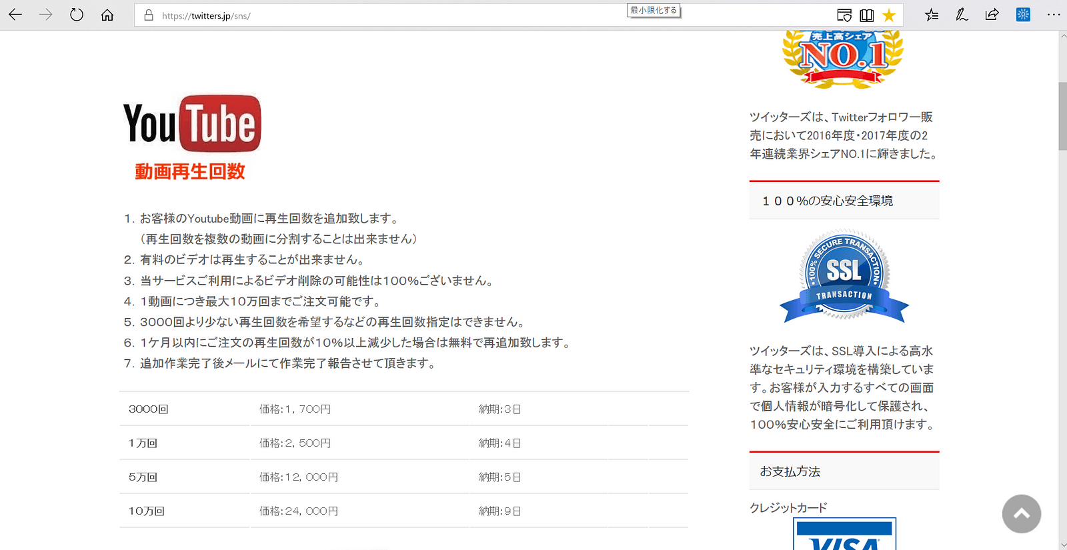1067x550 pixels.
Task: Click the Add notes pen icon
Action: (962, 15)
